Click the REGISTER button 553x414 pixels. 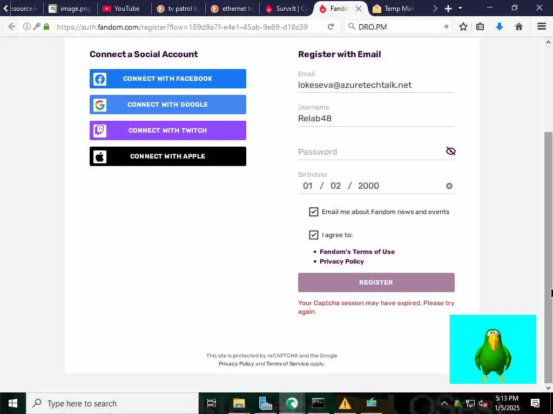click(376, 282)
